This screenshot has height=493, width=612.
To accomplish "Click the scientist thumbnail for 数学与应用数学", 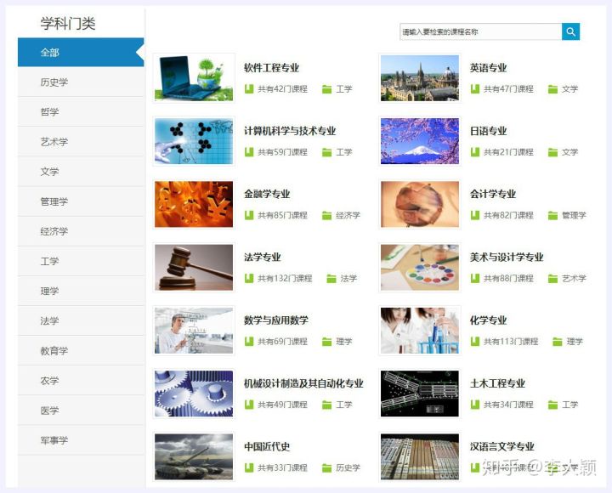I will pyautogui.click(x=194, y=331).
